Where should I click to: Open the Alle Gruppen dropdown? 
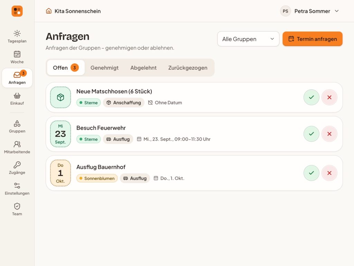248,39
